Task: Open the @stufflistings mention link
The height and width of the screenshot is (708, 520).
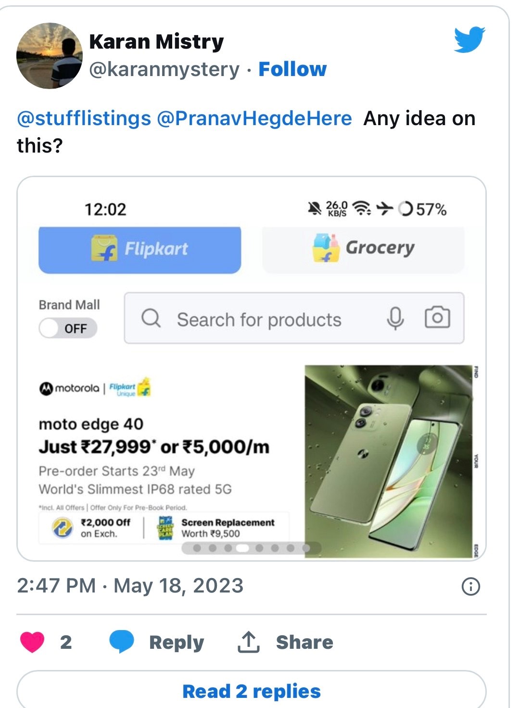Action: click(x=84, y=118)
